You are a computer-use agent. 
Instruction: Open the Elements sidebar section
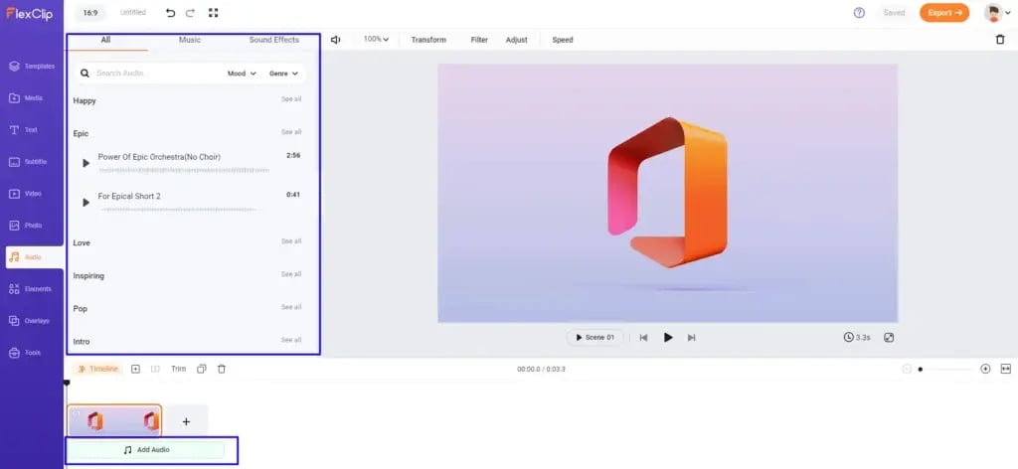click(x=32, y=289)
